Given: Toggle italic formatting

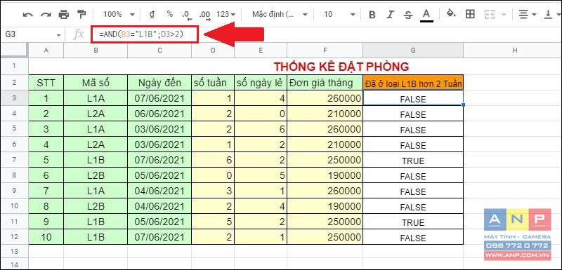Looking at the screenshot, I should pyautogui.click(x=391, y=15).
